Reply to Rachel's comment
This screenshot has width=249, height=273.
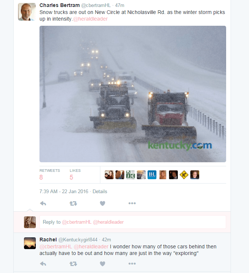point(43,264)
